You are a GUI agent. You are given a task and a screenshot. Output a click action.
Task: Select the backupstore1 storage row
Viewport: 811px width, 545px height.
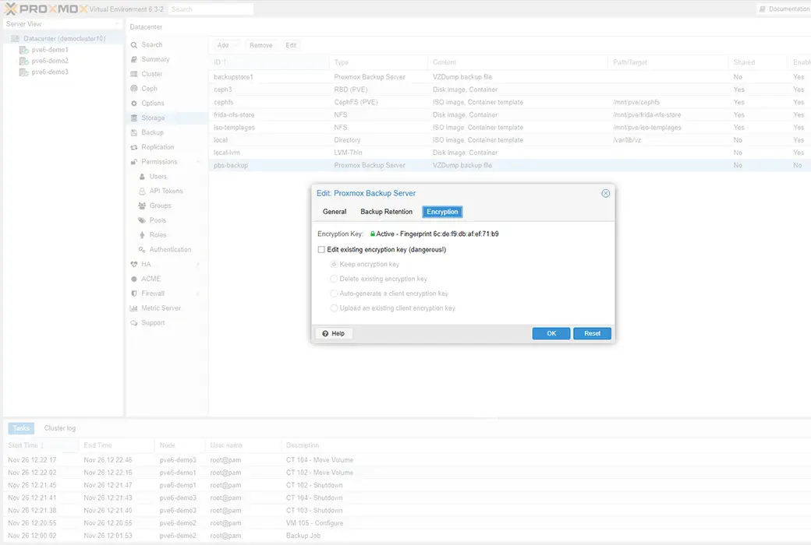coord(509,77)
